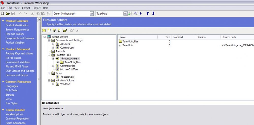Open Components and Features page
The image size is (254, 125).
coord(20,38)
